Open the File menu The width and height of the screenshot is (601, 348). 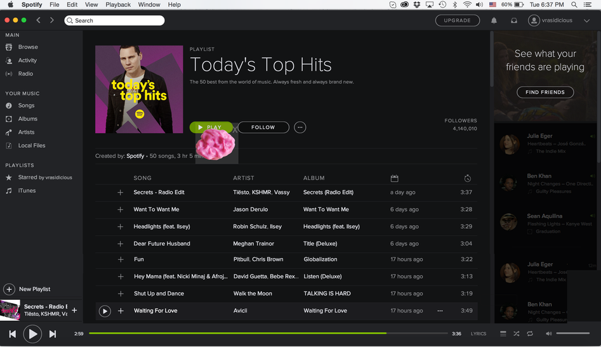tap(55, 4)
